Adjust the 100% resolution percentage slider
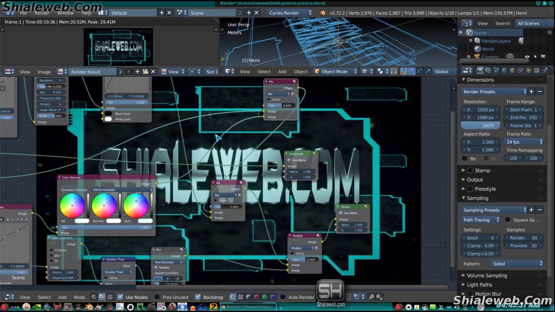Viewport: 555px width, 312px height. pyautogui.click(x=480, y=125)
